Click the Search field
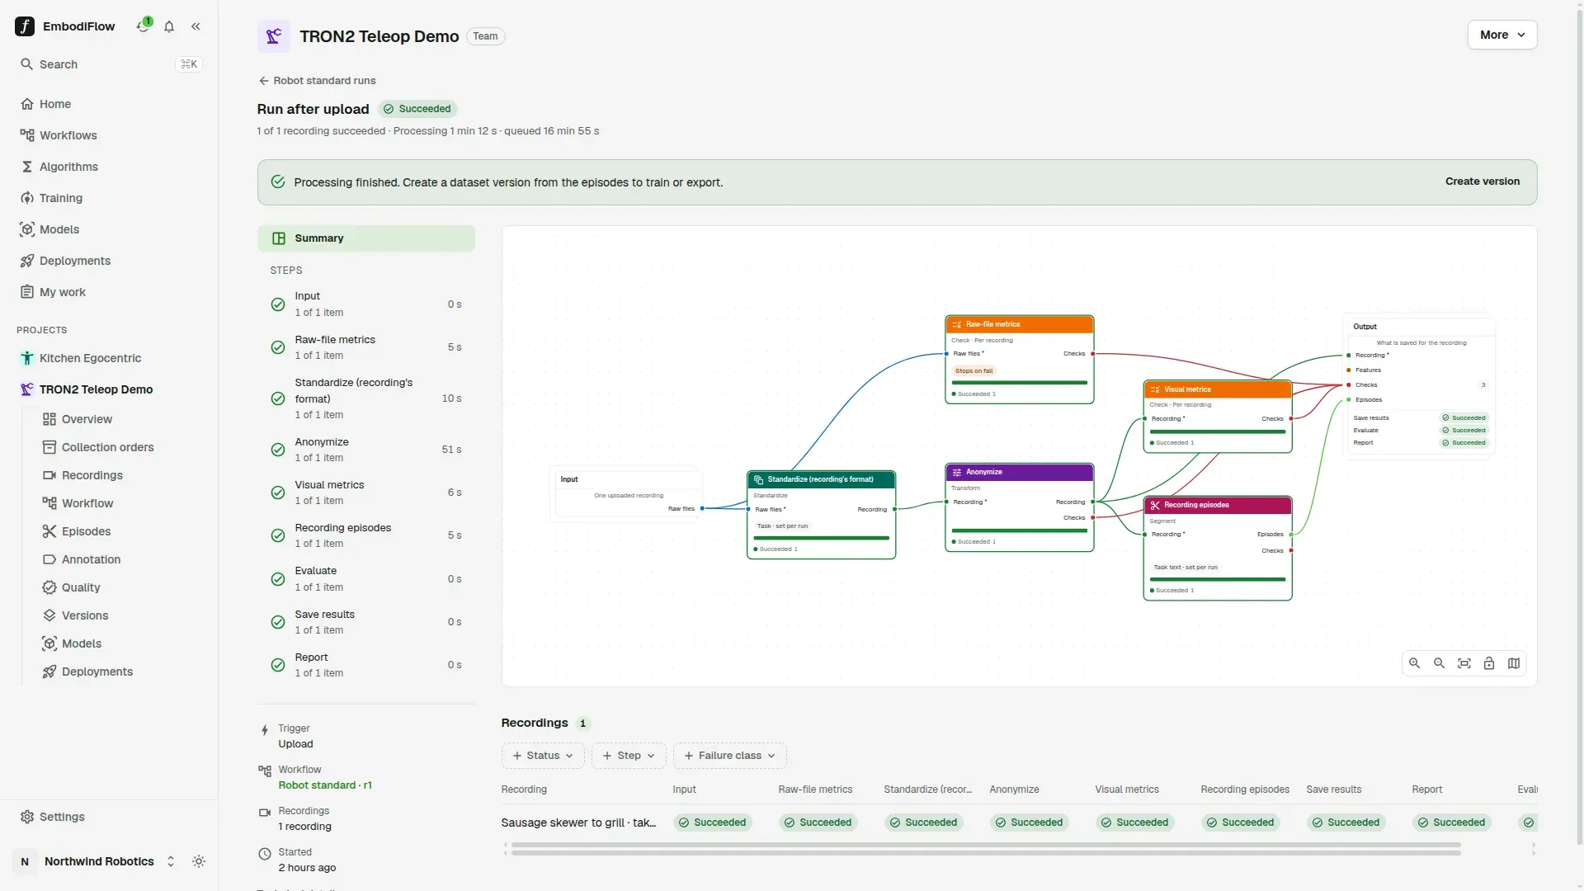Viewport: 1584px width, 891px height. pyautogui.click(x=109, y=64)
